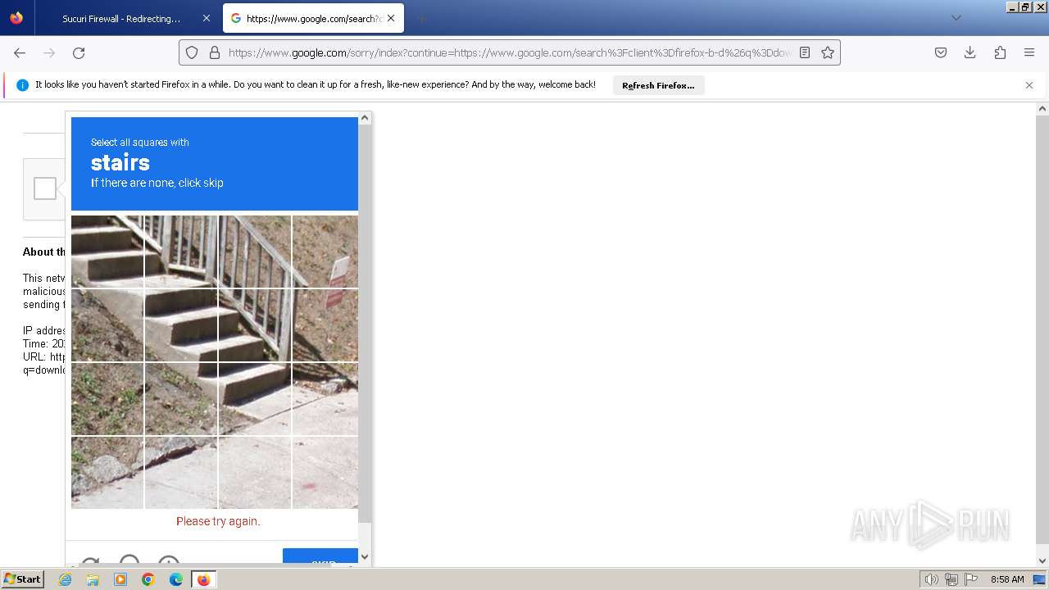This screenshot has width=1049, height=590.
Task: Open a new tab with the plus button
Action: tap(421, 18)
